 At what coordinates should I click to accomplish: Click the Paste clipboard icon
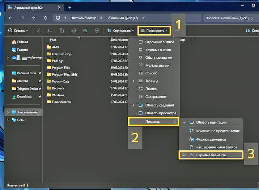(62, 31)
